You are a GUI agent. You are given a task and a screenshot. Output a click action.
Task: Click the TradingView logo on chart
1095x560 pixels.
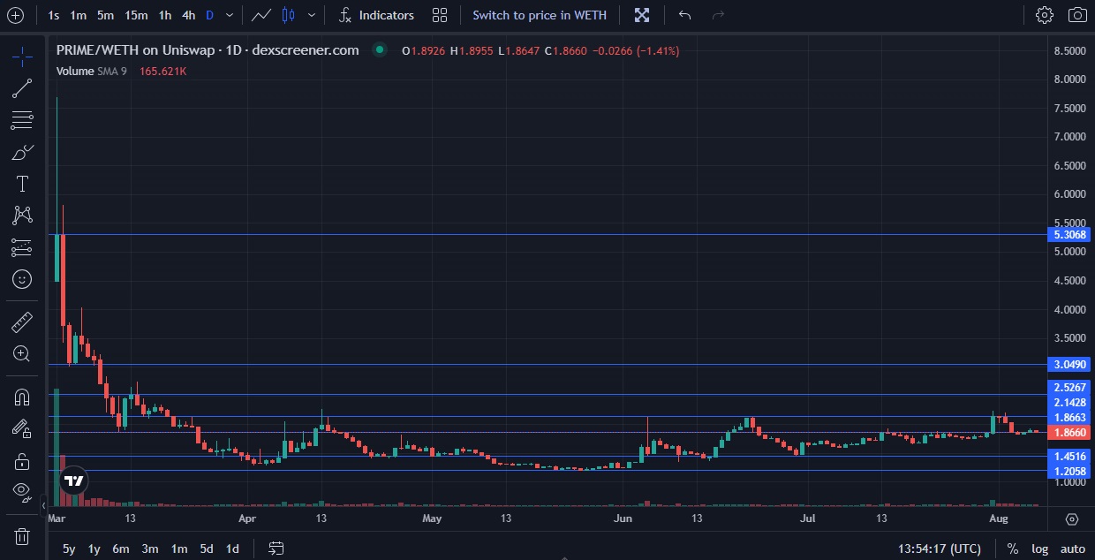tap(74, 481)
